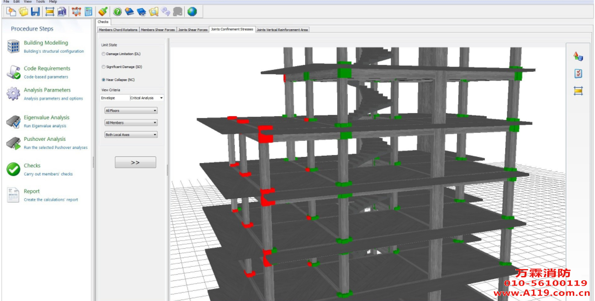Click the 3D shapes icon in right panel
Viewport: 595px width, 301px height.
point(578,56)
